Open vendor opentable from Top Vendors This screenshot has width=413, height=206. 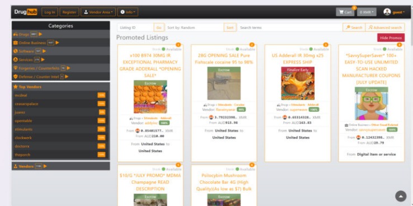pyautogui.click(x=23, y=121)
